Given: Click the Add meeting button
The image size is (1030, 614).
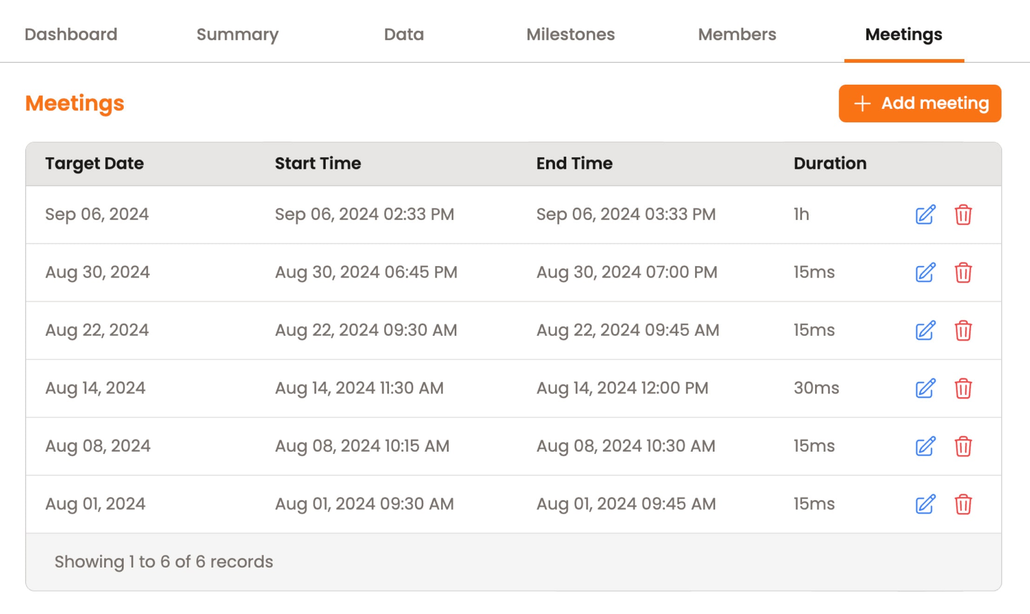Looking at the screenshot, I should 920,103.
